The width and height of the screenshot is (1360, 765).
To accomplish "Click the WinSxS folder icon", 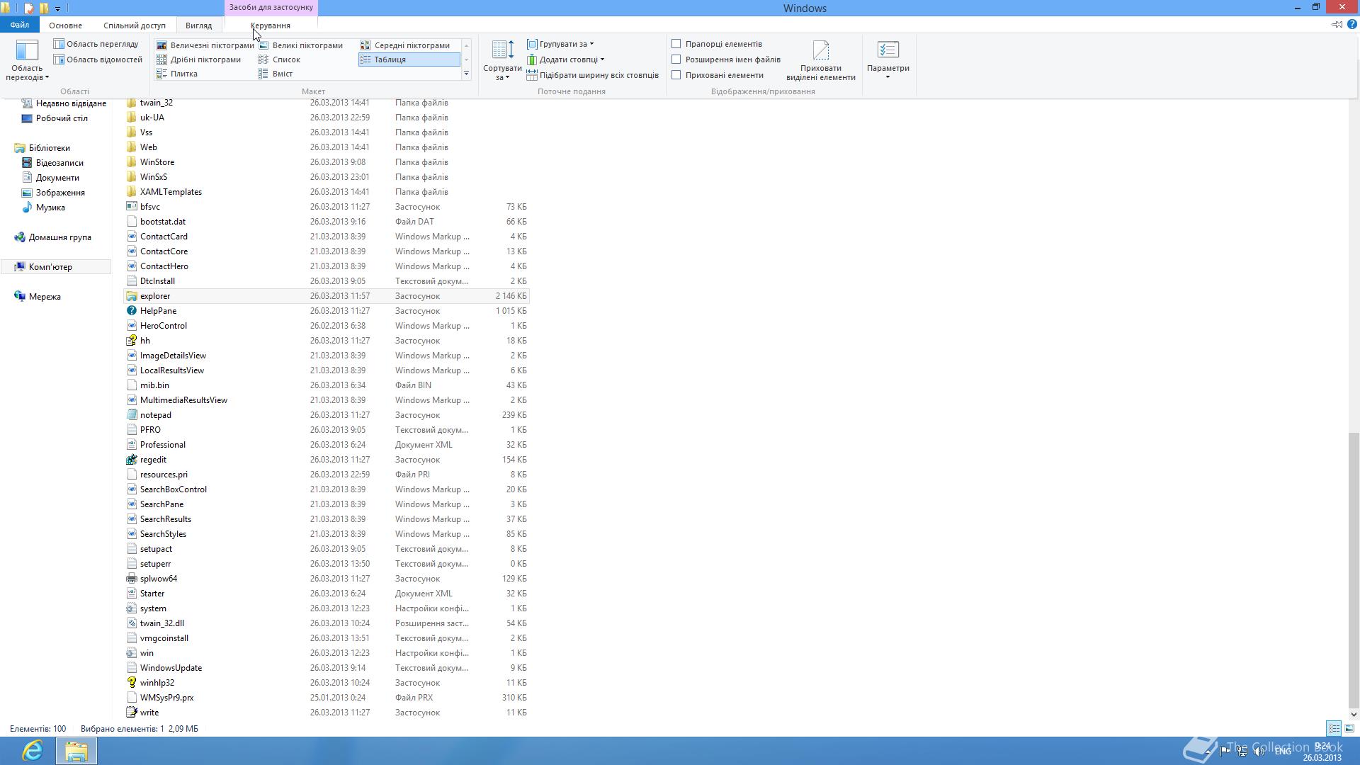I will [x=131, y=177].
